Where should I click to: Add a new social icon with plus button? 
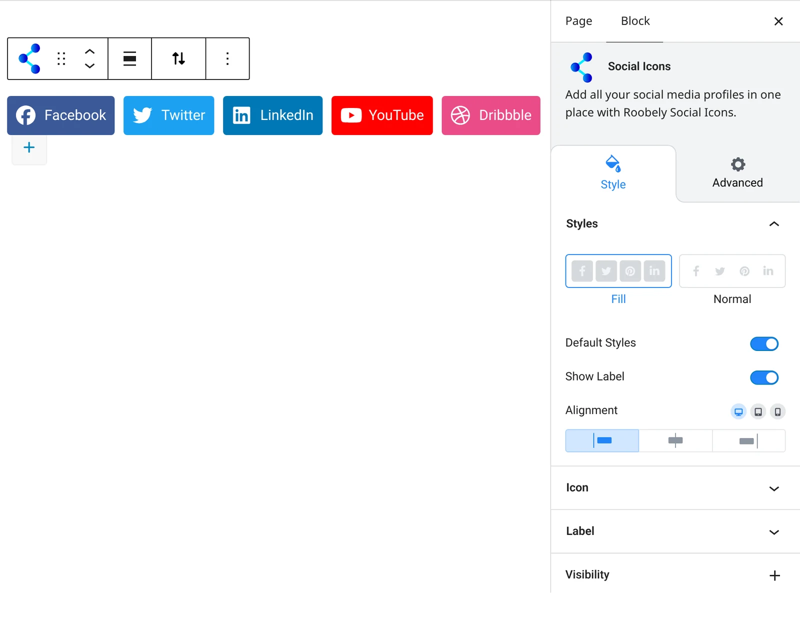coord(29,147)
